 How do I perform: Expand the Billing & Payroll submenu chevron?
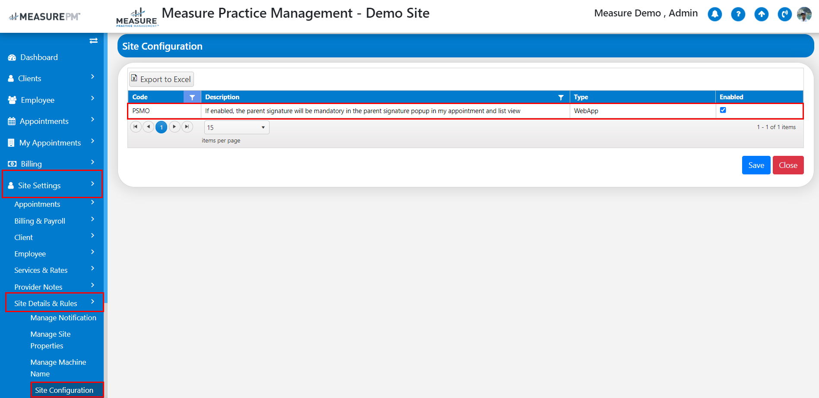[92, 219]
